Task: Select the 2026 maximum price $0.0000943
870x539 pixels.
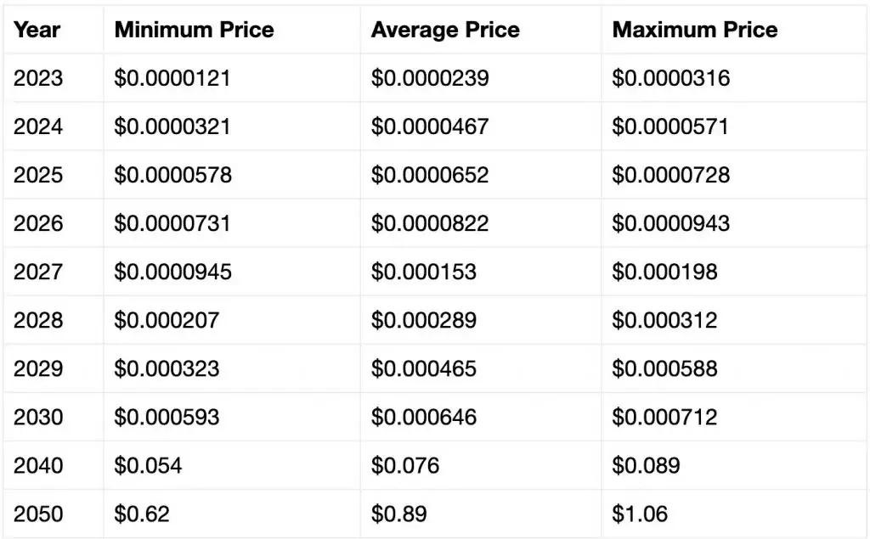Action: [x=671, y=223]
